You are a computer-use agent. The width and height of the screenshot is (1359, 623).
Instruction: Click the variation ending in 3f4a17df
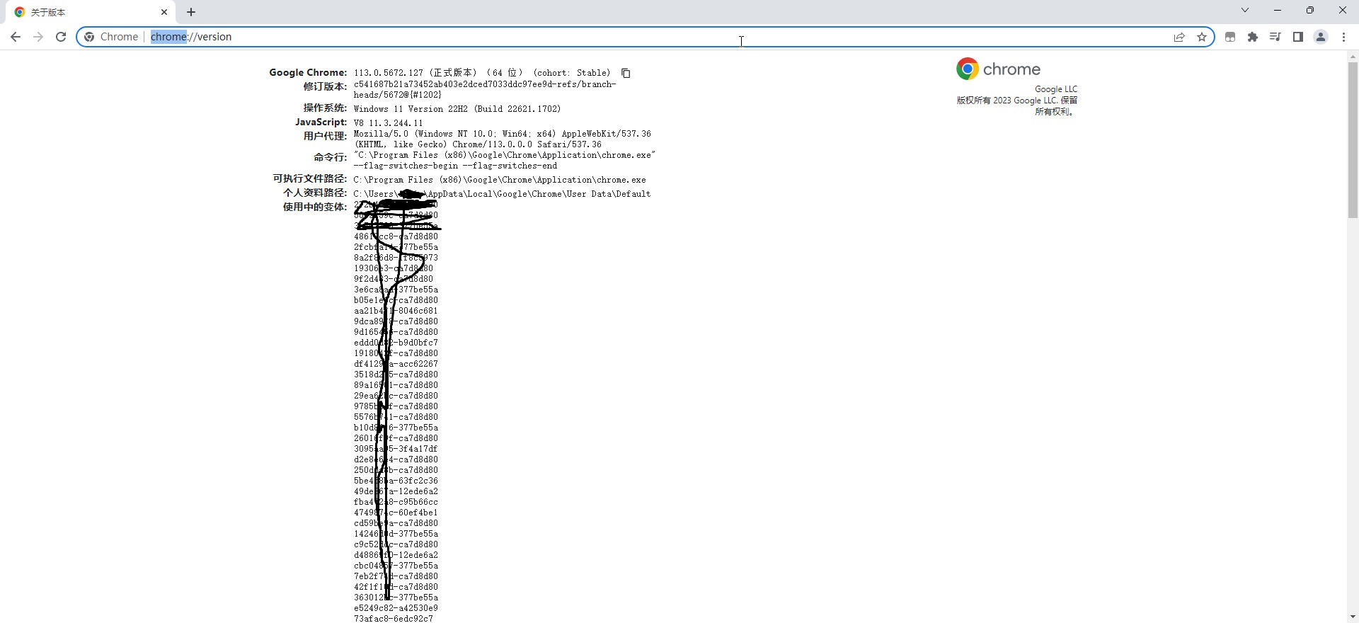396,449
